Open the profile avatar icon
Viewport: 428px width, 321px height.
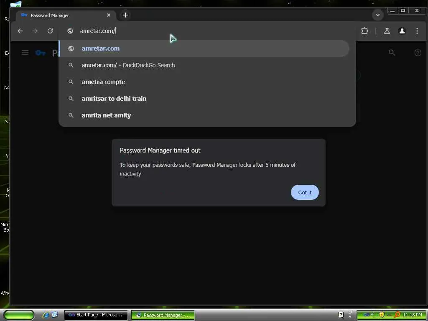[402, 31]
